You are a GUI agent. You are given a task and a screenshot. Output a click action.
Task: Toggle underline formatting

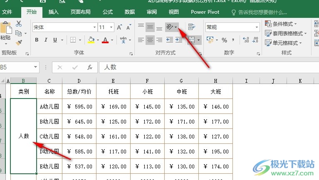tap(55, 40)
